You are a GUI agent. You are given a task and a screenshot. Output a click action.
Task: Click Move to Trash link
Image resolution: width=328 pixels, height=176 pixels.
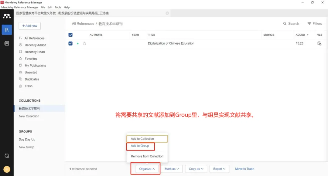pos(244,169)
